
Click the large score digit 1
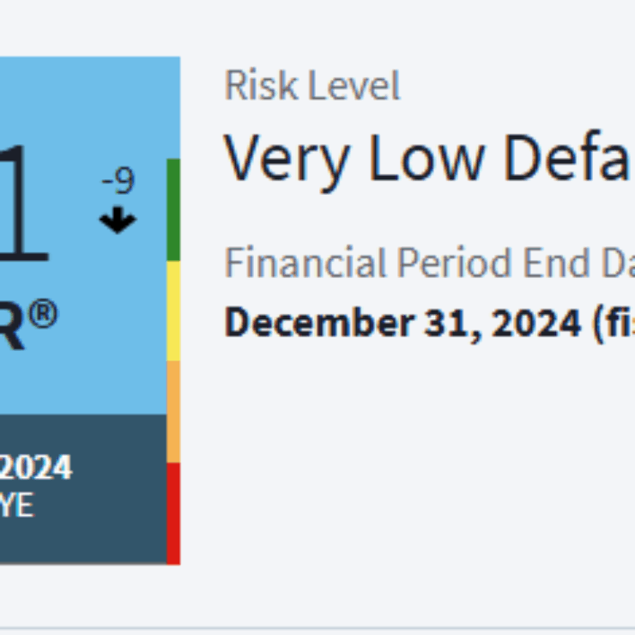[24, 204]
